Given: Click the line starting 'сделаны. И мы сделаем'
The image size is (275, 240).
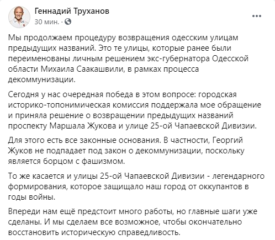Looking at the screenshot, I should coord(125,222).
